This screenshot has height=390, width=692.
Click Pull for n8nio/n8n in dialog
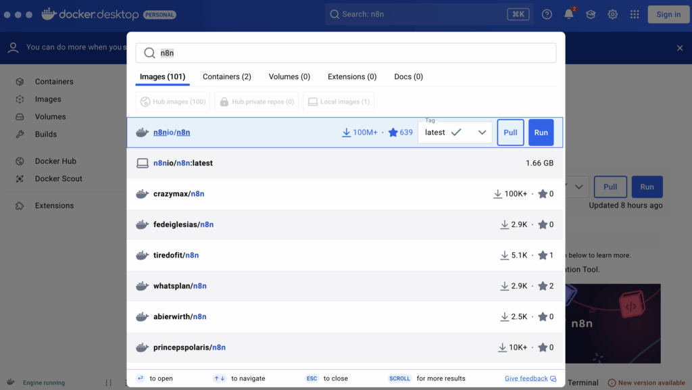[x=511, y=132]
